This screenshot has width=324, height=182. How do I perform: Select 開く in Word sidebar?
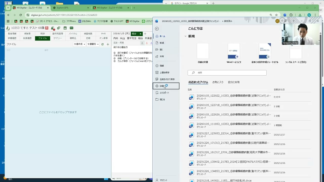pos(166,50)
